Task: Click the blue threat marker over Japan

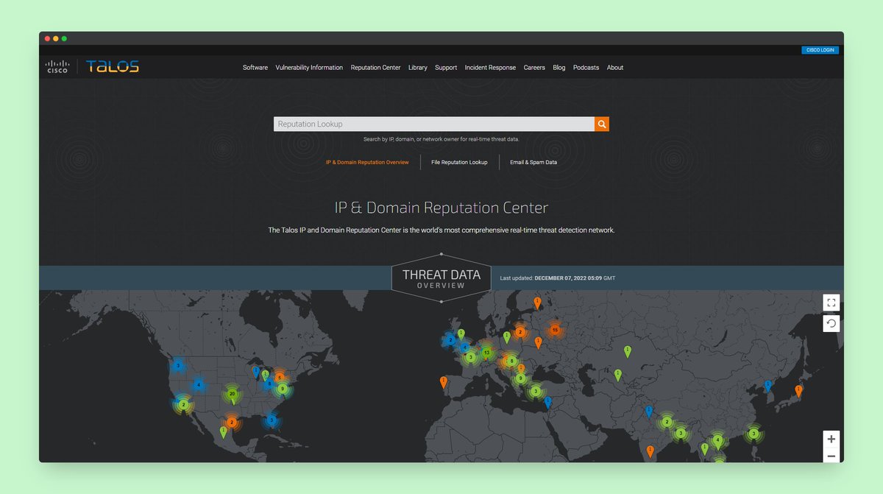Action: 767,384
